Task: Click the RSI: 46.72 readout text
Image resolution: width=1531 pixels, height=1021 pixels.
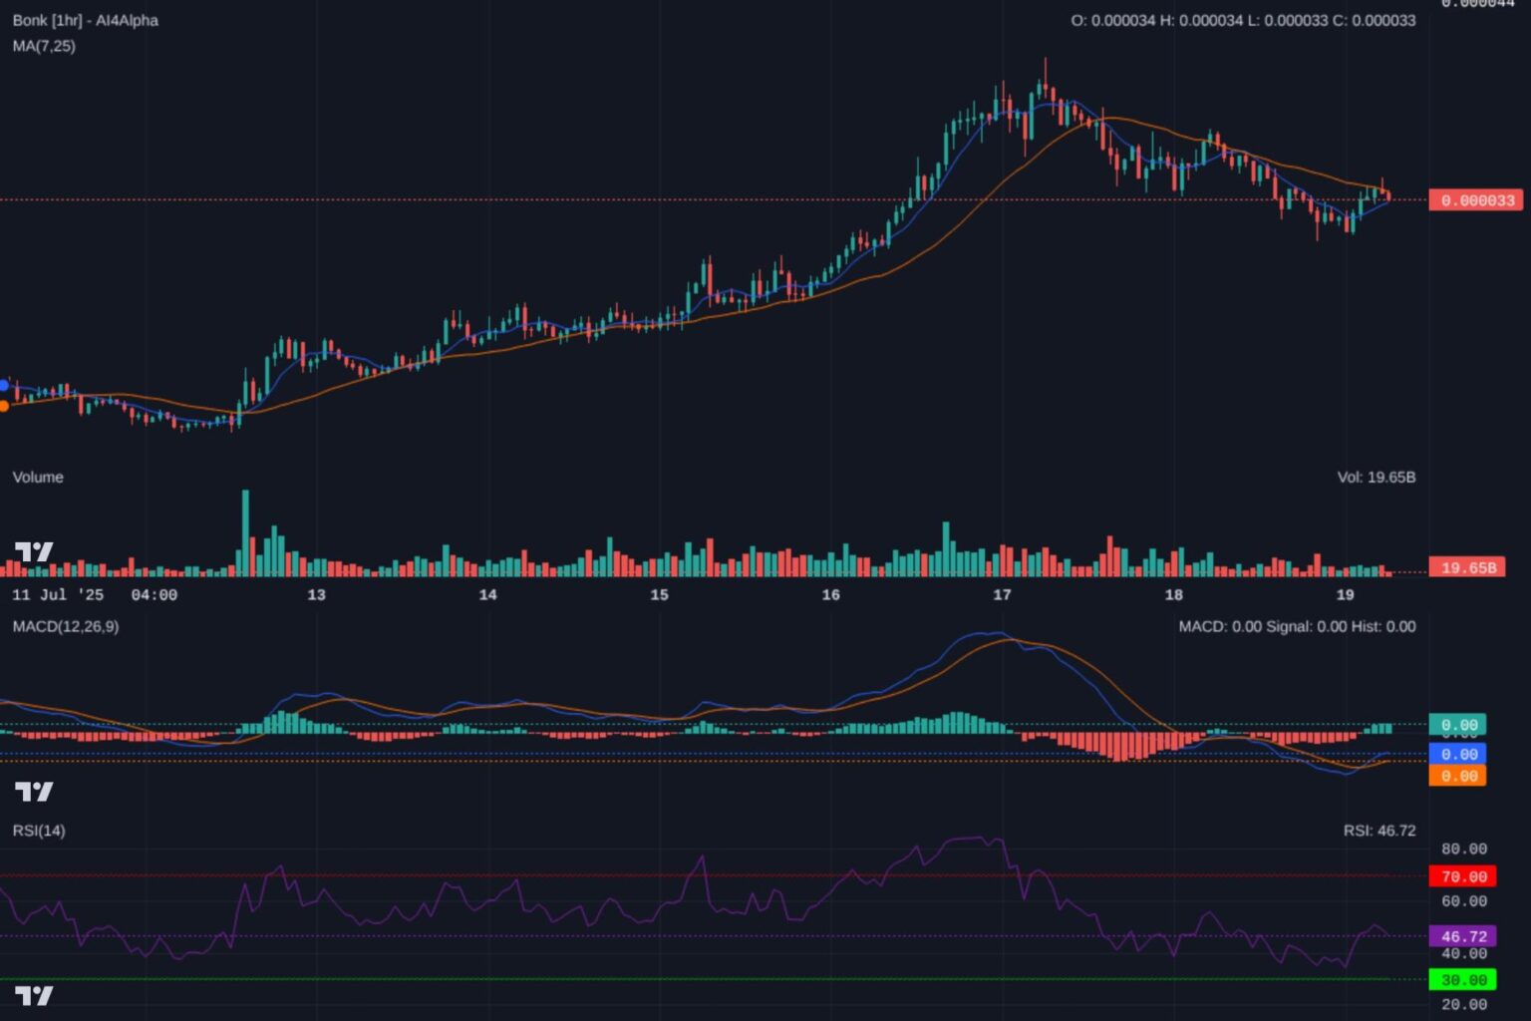Action: click(x=1379, y=830)
